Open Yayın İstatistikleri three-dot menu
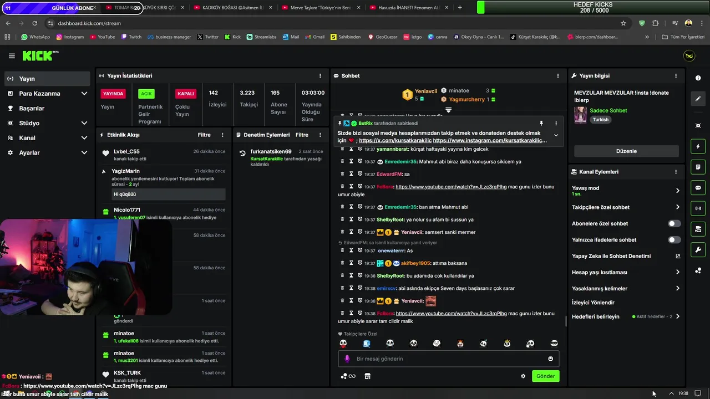 click(x=320, y=76)
